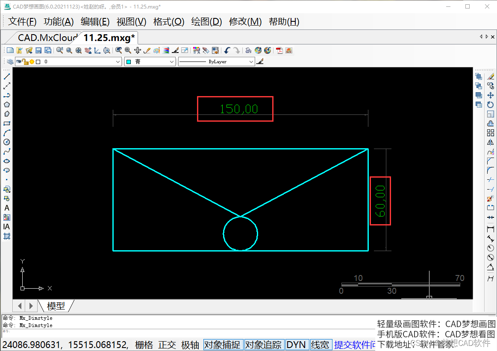Switch to the 11.25.mxg tab
The image size is (497, 351).
click(109, 38)
